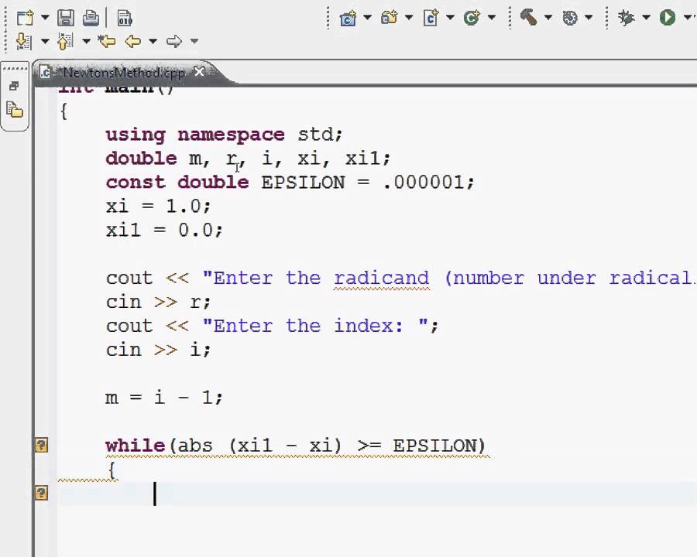Expand the build configuration gear dropdown
Screen dimensions: 697x557
[x=589, y=17]
